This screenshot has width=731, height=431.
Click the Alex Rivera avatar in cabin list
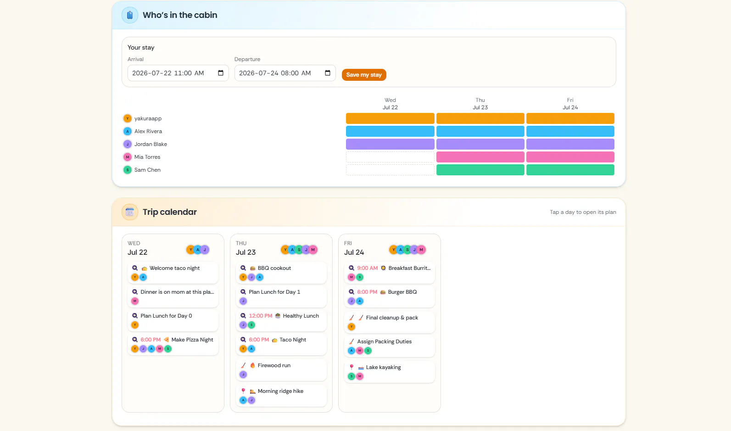(x=128, y=131)
